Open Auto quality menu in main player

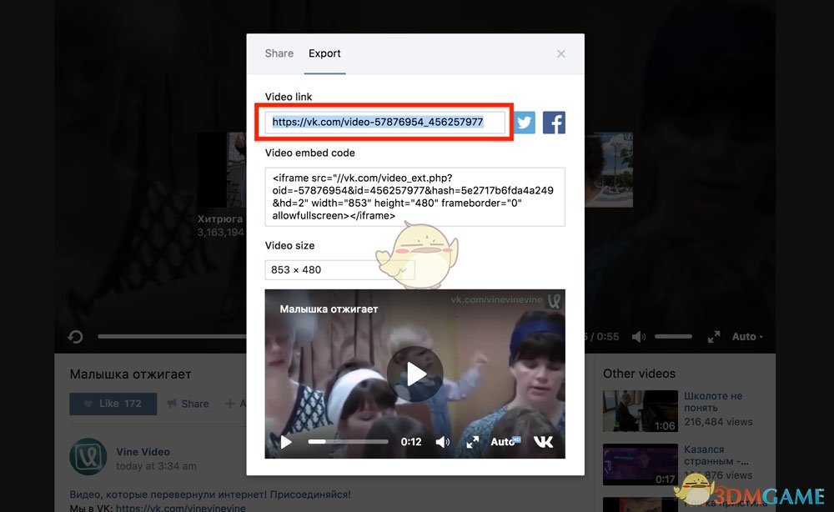click(747, 337)
